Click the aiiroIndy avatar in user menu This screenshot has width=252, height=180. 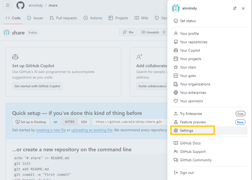click(x=176, y=8)
